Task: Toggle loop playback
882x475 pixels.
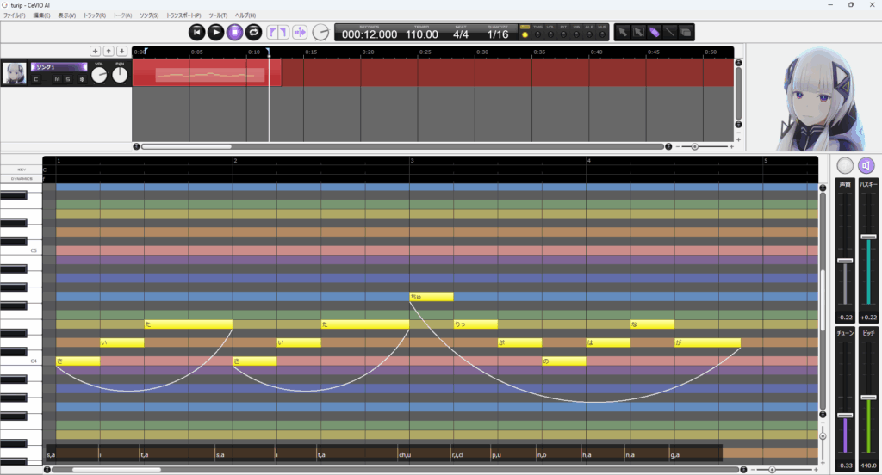Action: tap(254, 32)
